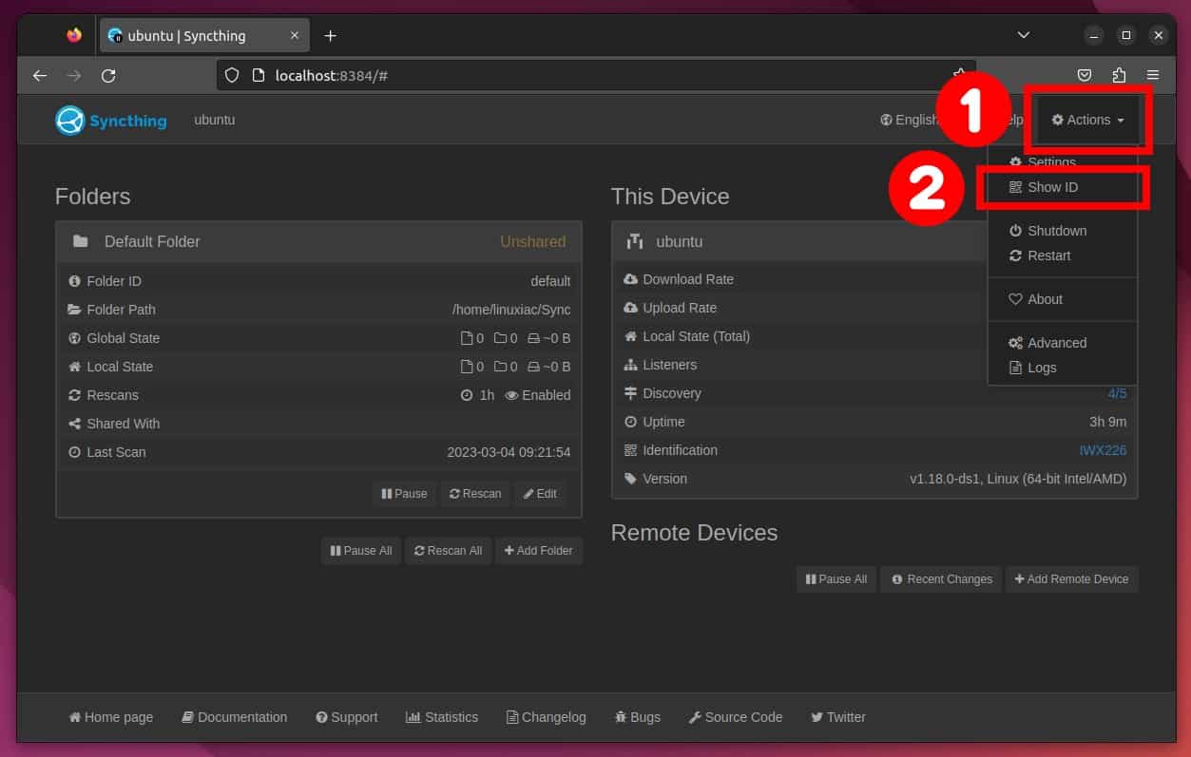Image resolution: width=1191 pixels, height=757 pixels.
Task: Click the Add Remote Device button
Action: 1071,579
